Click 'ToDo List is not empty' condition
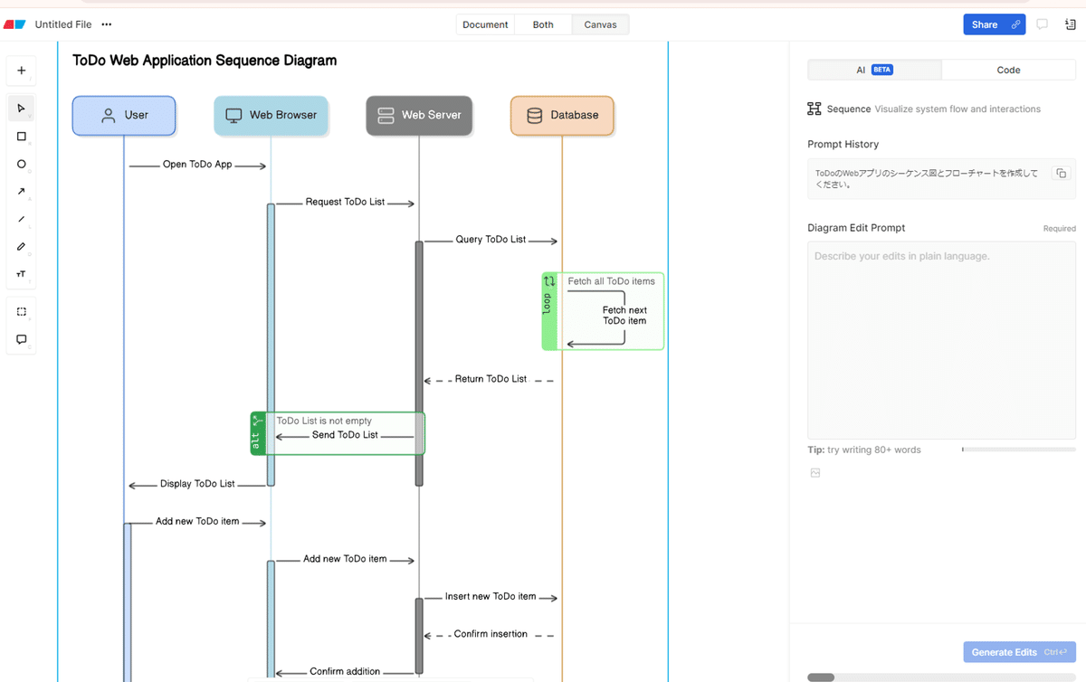 tap(324, 421)
